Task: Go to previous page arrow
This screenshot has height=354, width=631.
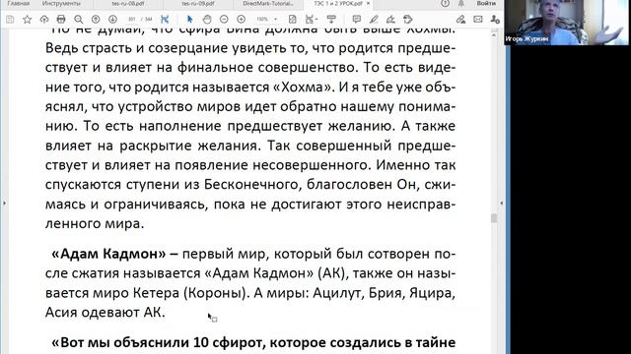Action: (96, 20)
